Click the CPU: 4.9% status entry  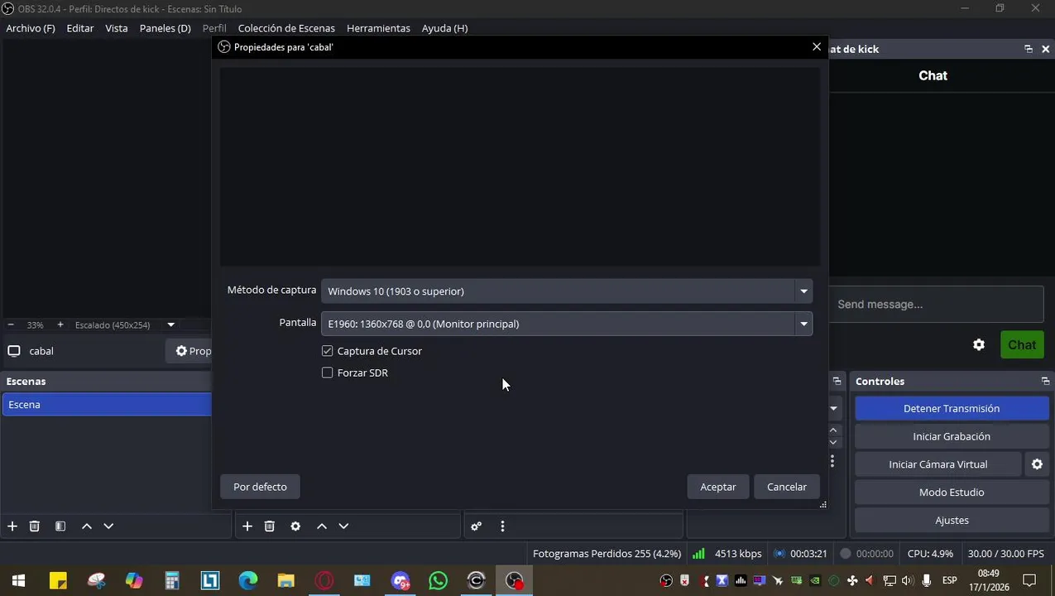coord(930,554)
